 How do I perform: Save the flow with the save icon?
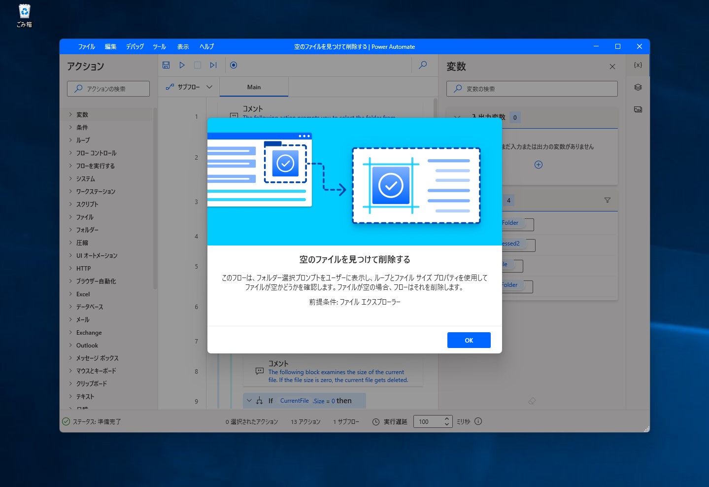[166, 65]
